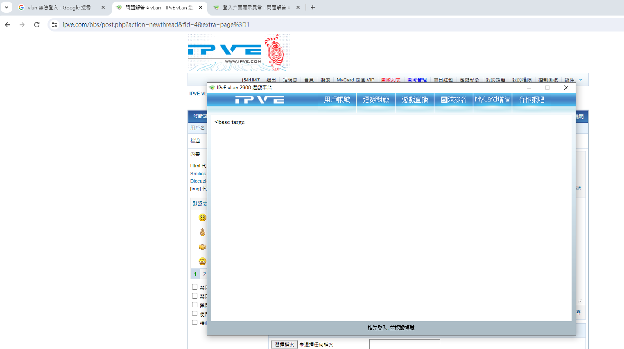Click the browser back arrow
624x349 pixels.
coord(7,25)
